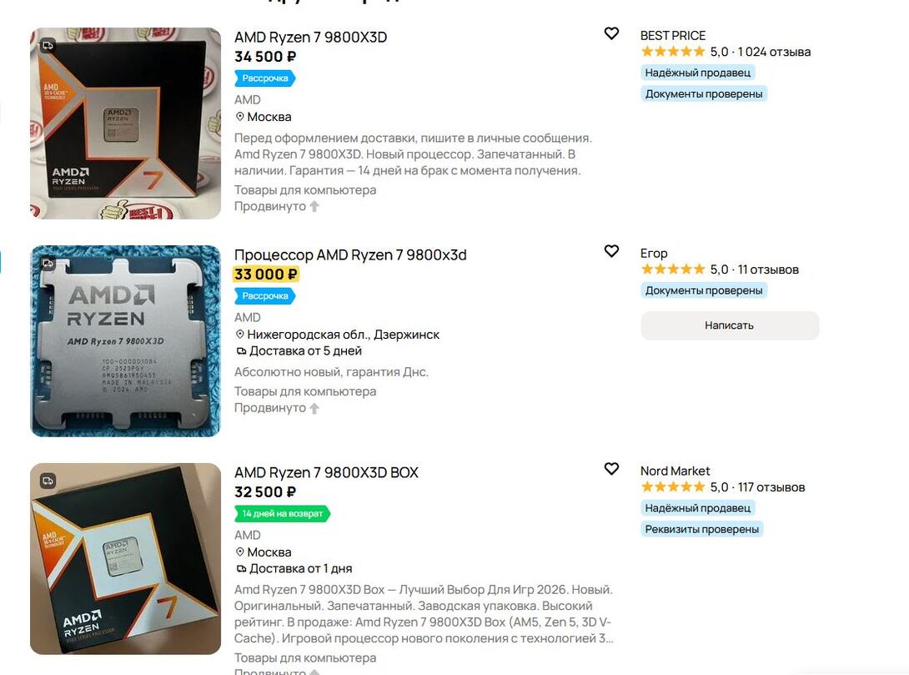Save the Nord Market 9800X3D BOX listing heart
The width and height of the screenshot is (909, 675).
click(x=611, y=469)
